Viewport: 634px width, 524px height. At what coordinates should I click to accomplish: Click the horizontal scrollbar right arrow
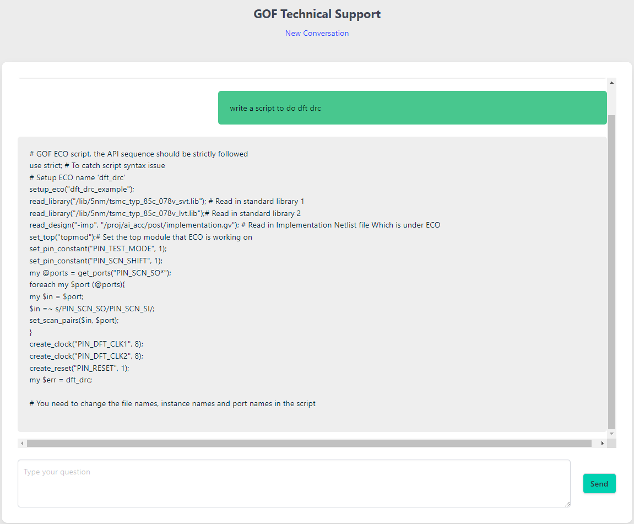click(x=602, y=443)
